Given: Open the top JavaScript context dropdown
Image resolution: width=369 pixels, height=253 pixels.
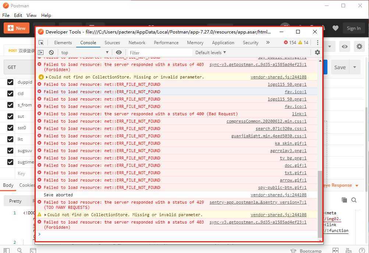Looking at the screenshot, I should click(x=85, y=53).
